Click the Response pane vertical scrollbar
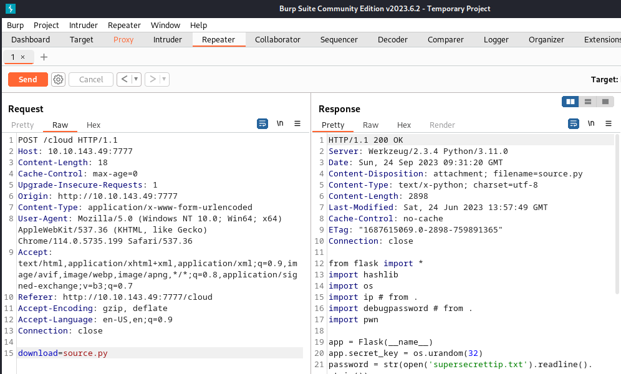621x374 pixels. [617, 214]
